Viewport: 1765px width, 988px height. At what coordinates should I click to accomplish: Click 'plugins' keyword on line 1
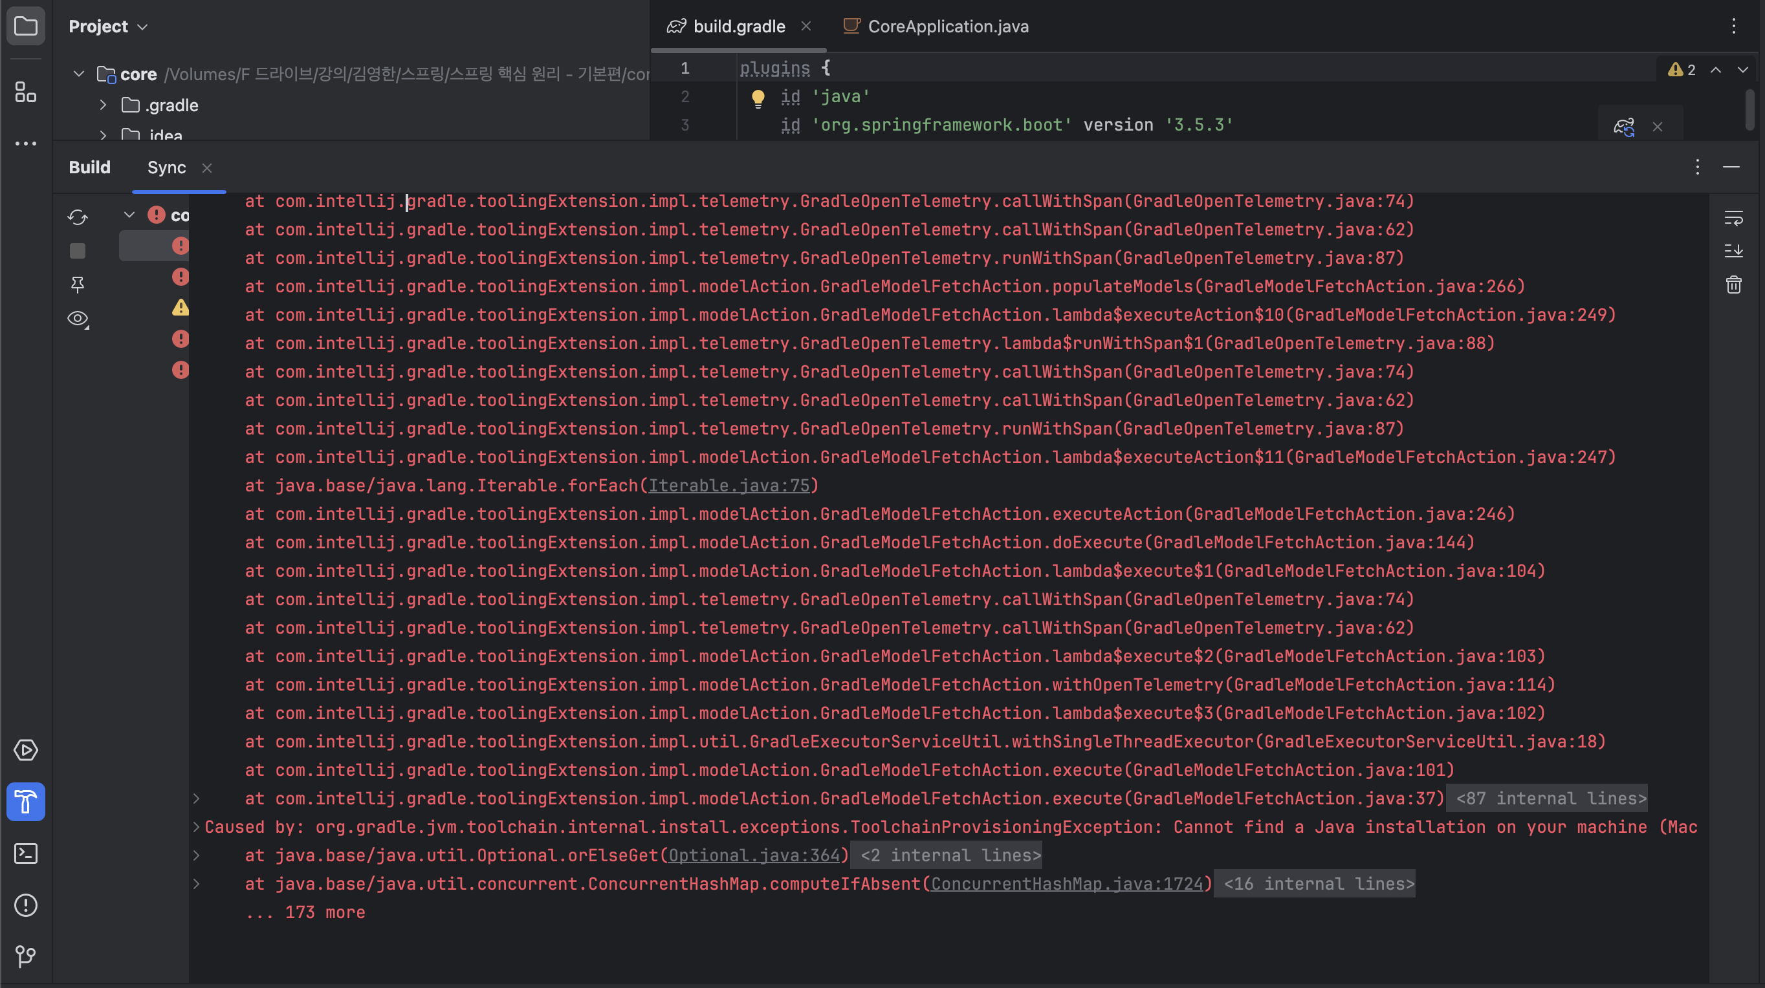pyautogui.click(x=774, y=68)
